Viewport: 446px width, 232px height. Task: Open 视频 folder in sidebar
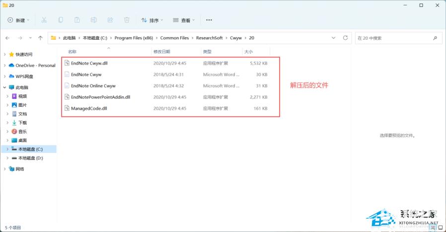point(22,96)
